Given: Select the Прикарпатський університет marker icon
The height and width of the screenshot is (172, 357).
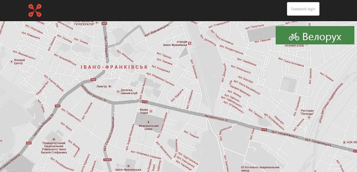Looking at the screenshot, I should pyautogui.click(x=54, y=139).
